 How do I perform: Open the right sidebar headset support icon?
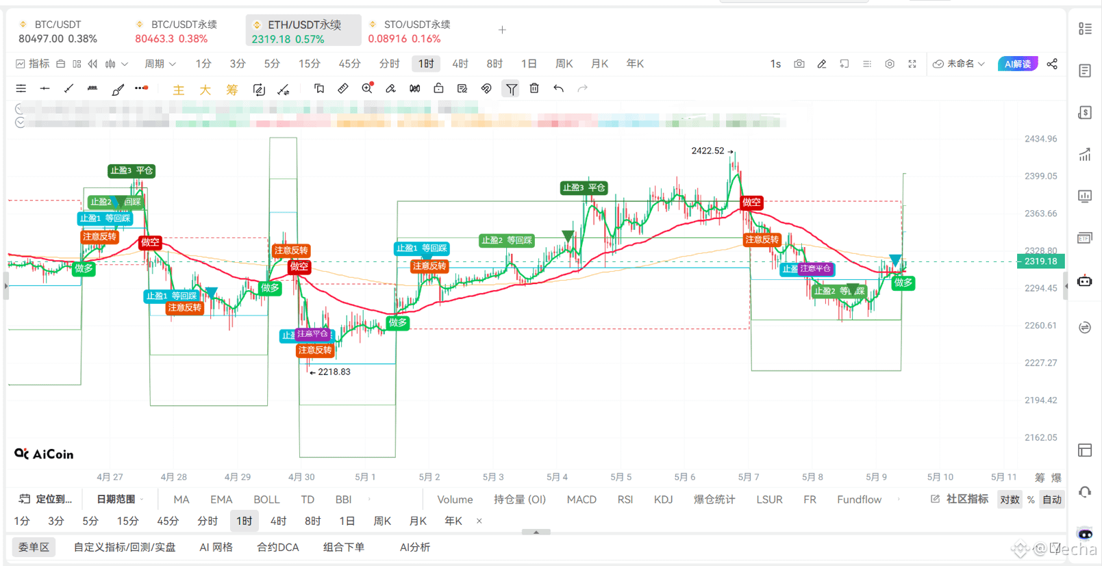pyautogui.click(x=1085, y=491)
